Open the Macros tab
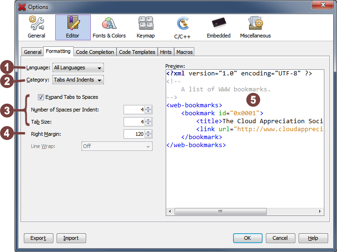The height and width of the screenshot is (252, 337). [x=184, y=52]
